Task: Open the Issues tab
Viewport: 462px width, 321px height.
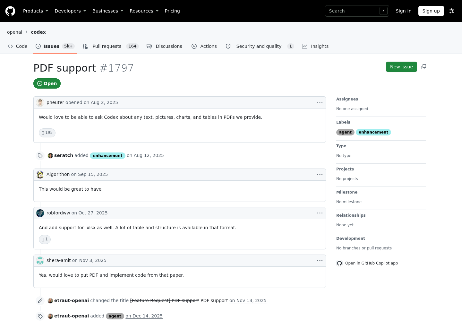Action: click(x=55, y=46)
